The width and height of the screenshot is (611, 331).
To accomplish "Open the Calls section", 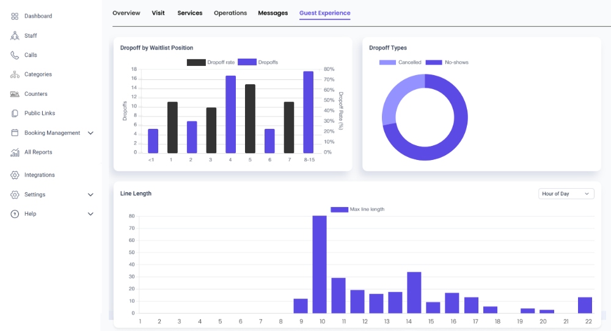I will click(x=31, y=56).
